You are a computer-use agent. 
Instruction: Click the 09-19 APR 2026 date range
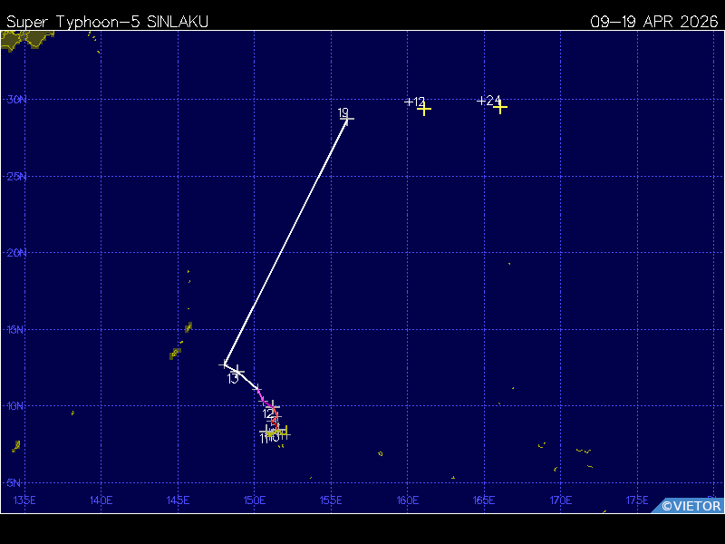pyautogui.click(x=653, y=22)
